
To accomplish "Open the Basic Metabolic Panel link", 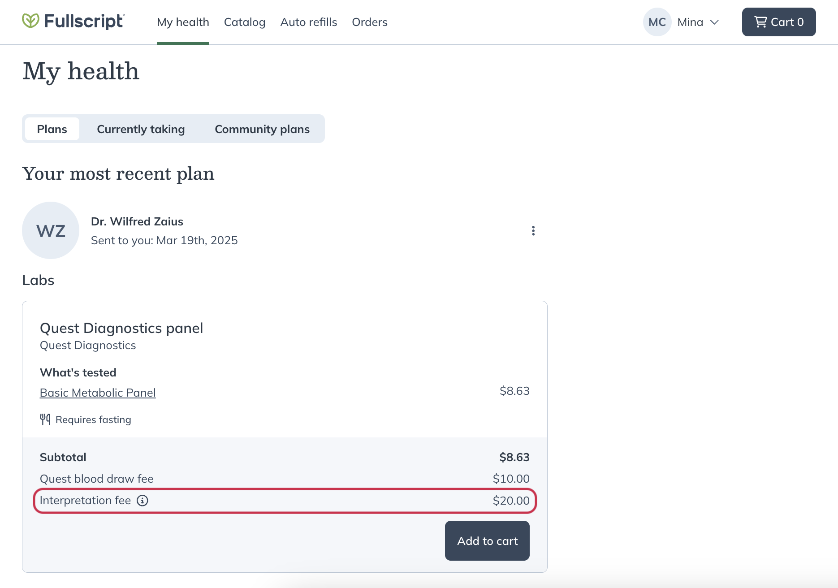I will tap(98, 392).
